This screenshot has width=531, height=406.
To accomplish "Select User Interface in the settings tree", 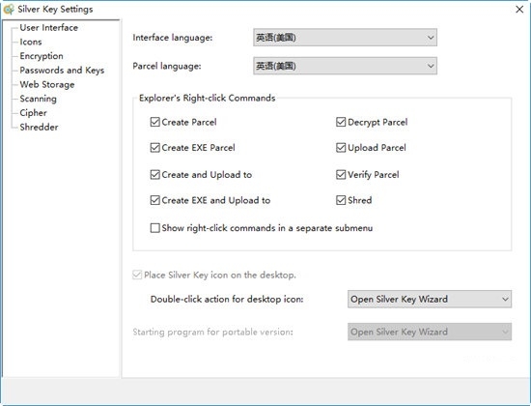I will 49,27.
